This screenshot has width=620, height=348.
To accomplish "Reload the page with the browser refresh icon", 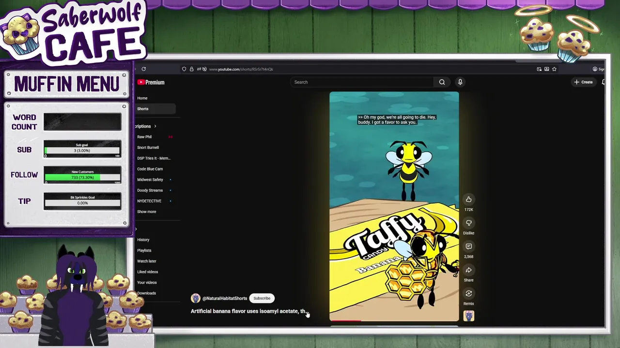I will click(x=143, y=69).
